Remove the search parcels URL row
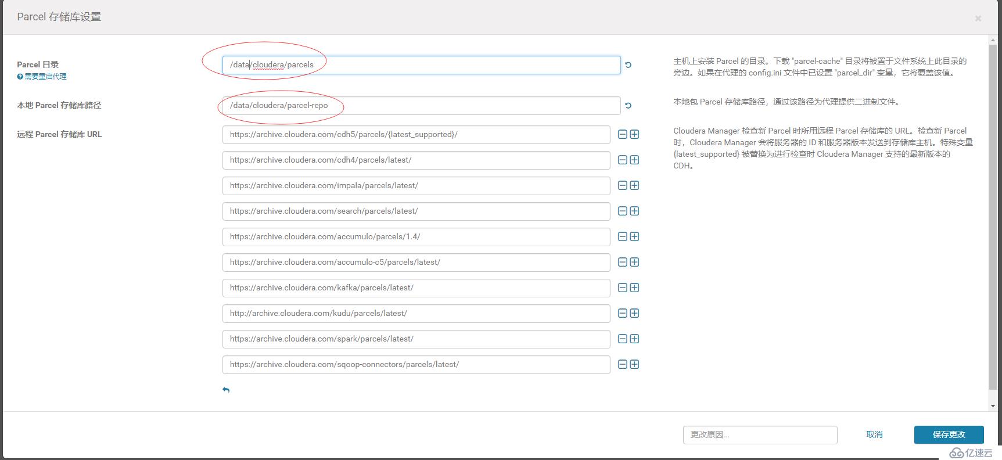The image size is (1002, 460). 622,211
